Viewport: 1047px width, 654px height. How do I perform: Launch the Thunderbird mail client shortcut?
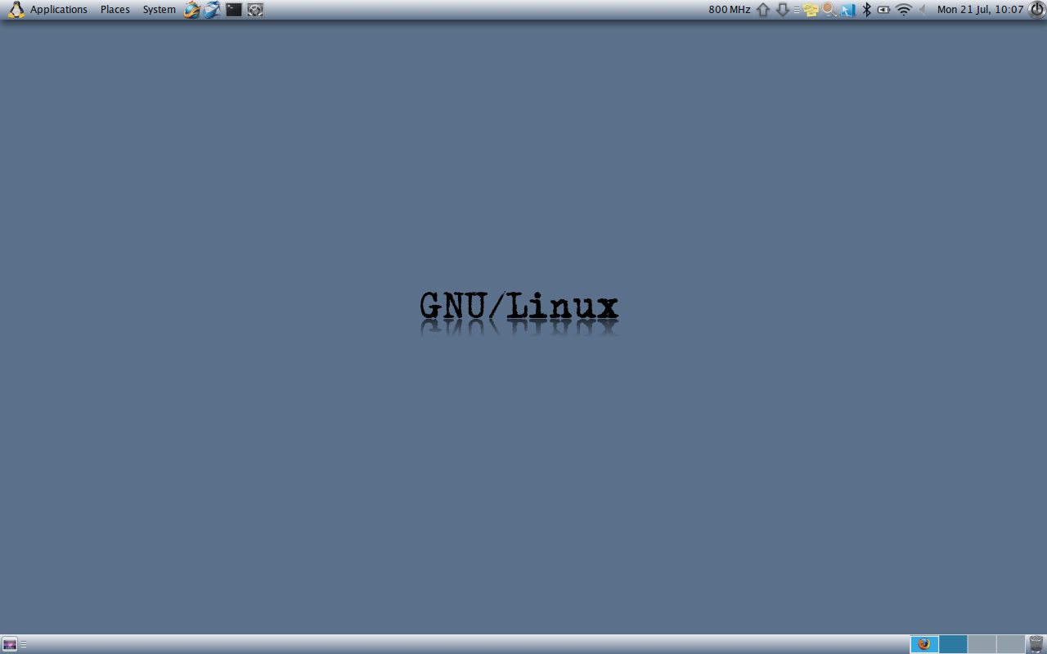(213, 10)
